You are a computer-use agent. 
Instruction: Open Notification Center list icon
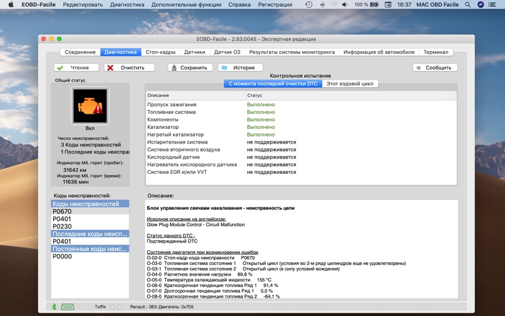(x=492, y=4)
